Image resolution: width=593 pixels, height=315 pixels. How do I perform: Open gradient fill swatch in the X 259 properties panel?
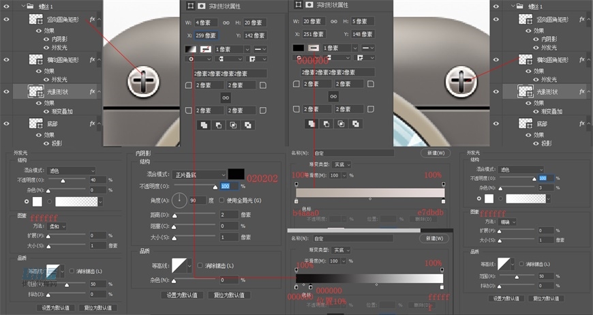click(191, 49)
